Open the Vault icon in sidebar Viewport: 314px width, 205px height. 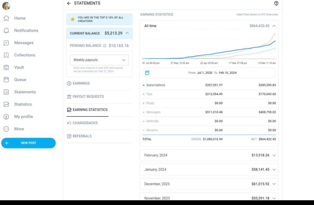(6, 67)
